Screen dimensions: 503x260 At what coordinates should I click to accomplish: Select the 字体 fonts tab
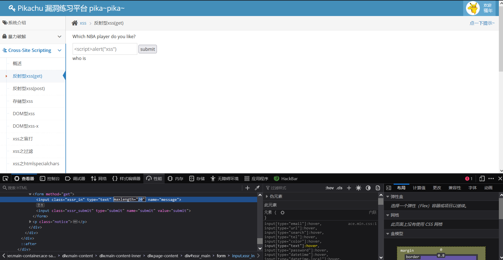[473, 188]
